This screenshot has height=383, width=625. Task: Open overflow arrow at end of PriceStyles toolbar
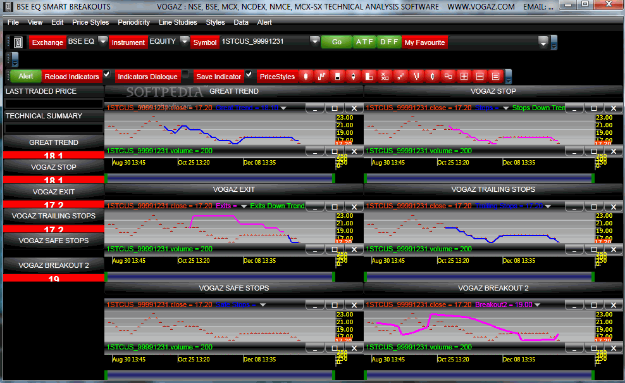(x=508, y=77)
